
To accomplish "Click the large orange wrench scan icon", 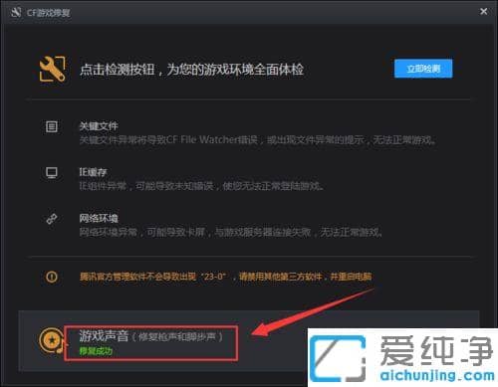I will point(52,69).
